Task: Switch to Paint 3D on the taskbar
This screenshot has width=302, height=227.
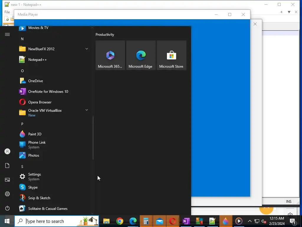Action: pos(226,221)
